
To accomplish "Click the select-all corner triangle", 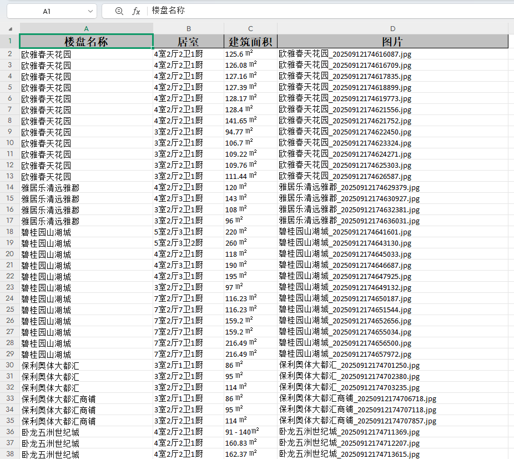I will 10,29.
